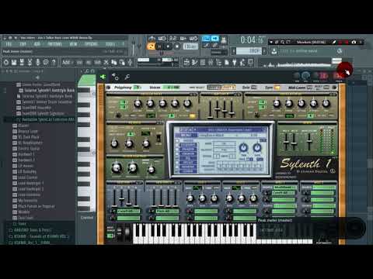Viewport: 373px width, 279px height.
Task: Open the PATTERNS menu
Action: pos(54,44)
